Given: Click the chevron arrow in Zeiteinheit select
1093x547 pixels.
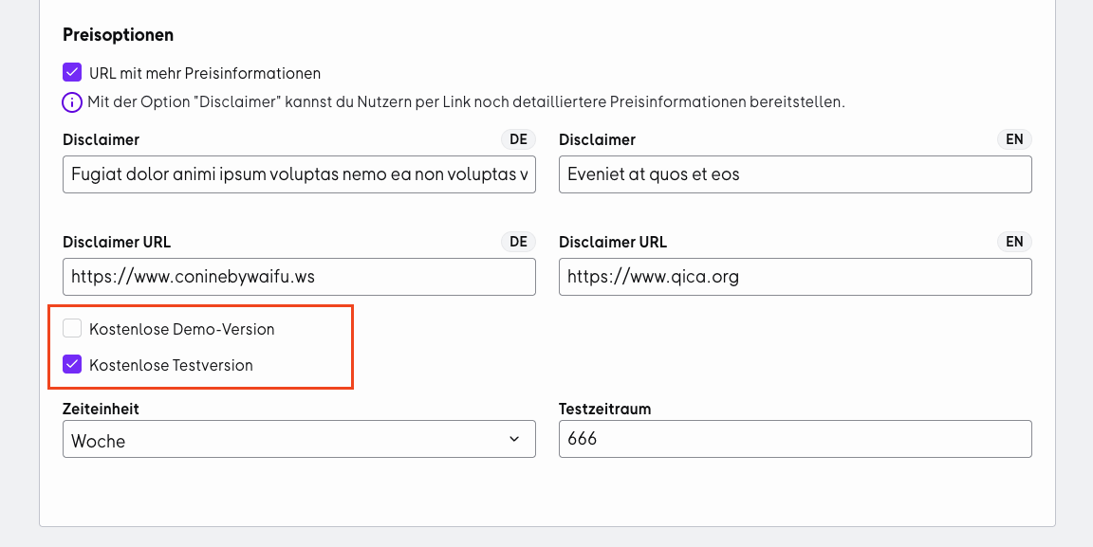Looking at the screenshot, I should pos(514,439).
